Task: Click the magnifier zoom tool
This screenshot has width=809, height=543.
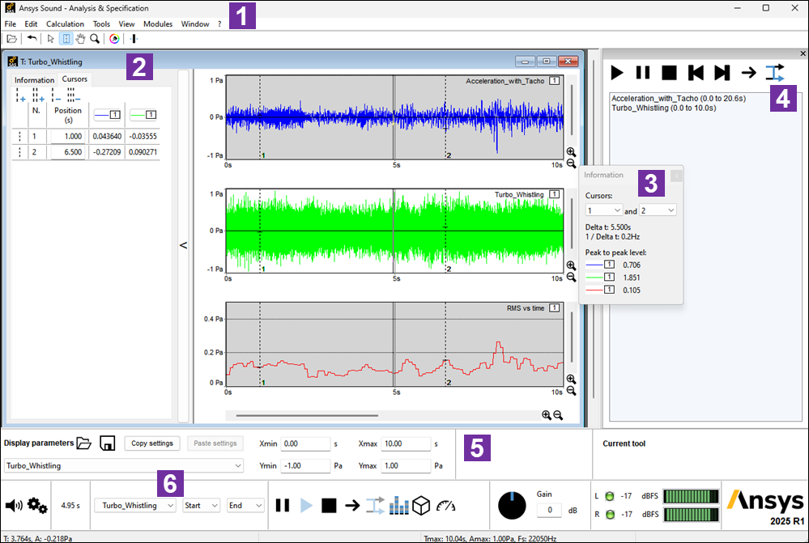Action: coord(95,38)
